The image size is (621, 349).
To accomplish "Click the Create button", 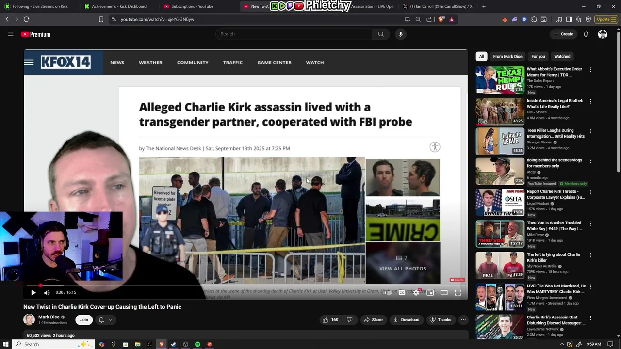I will tap(563, 34).
